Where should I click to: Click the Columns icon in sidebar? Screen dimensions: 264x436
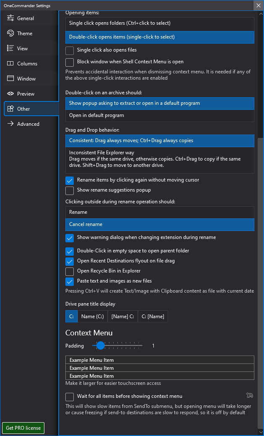tap(10, 64)
